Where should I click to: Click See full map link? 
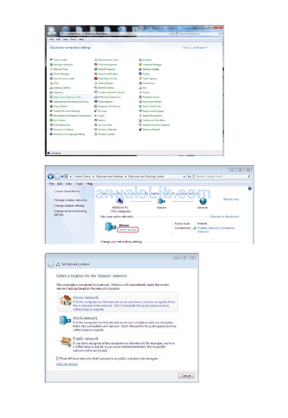(x=231, y=199)
